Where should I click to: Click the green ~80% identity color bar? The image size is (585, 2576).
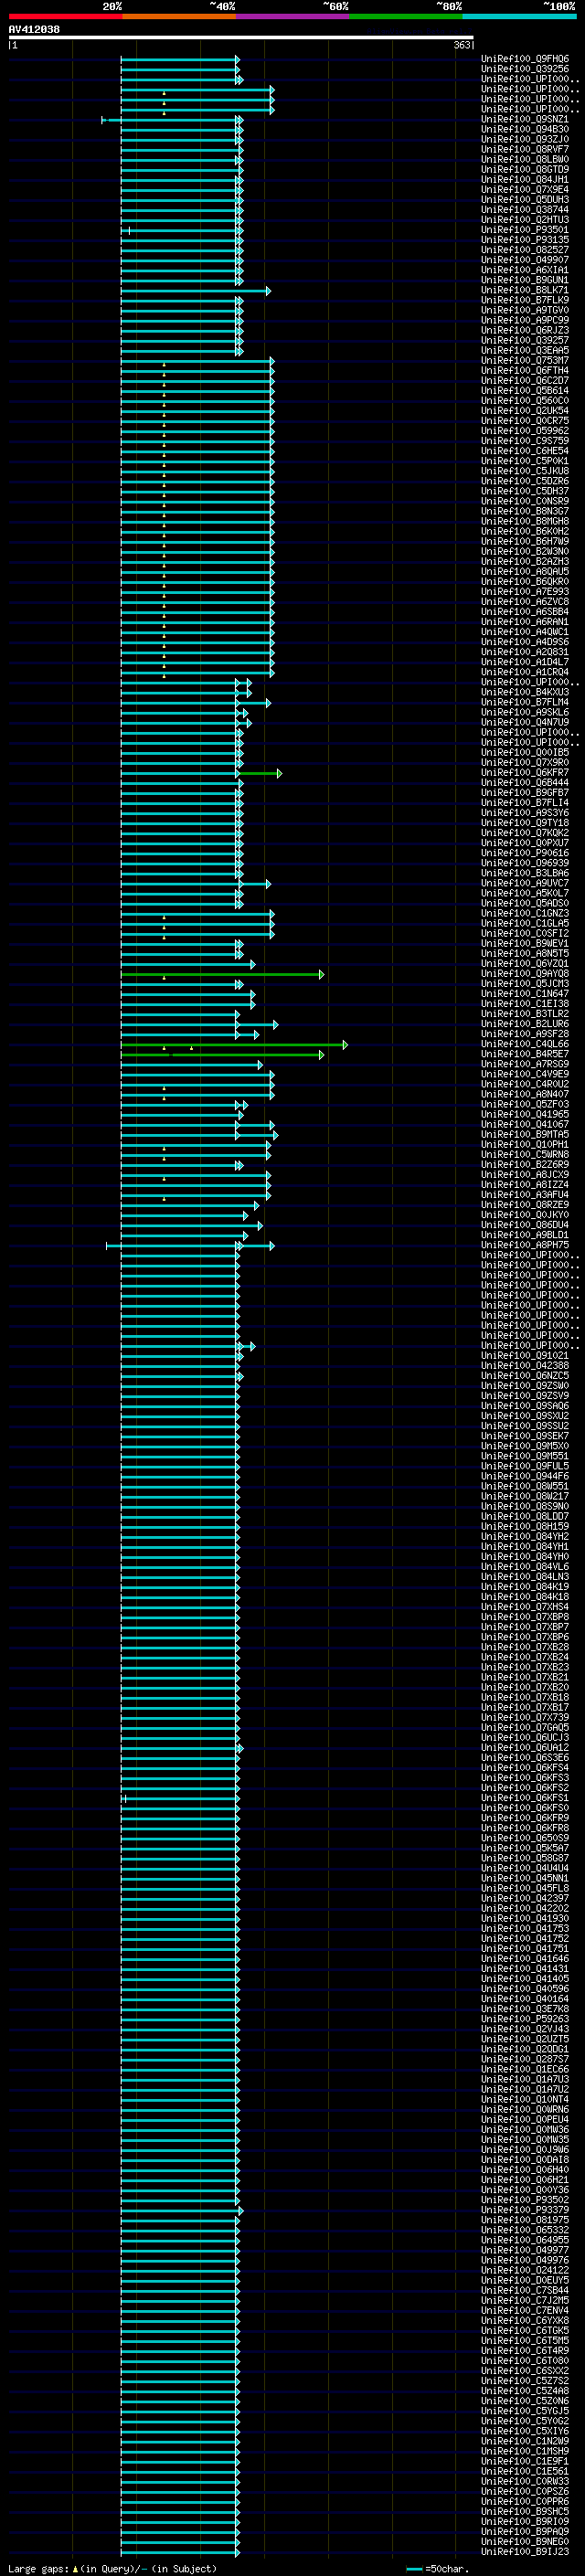[x=406, y=16]
